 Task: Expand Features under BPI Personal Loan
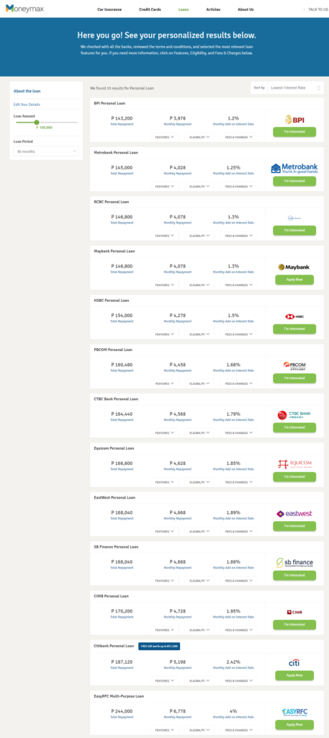pos(164,137)
